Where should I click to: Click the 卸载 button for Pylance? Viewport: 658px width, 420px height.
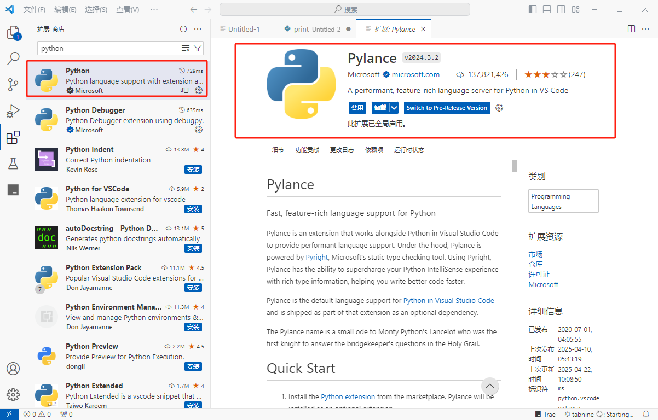(x=380, y=108)
